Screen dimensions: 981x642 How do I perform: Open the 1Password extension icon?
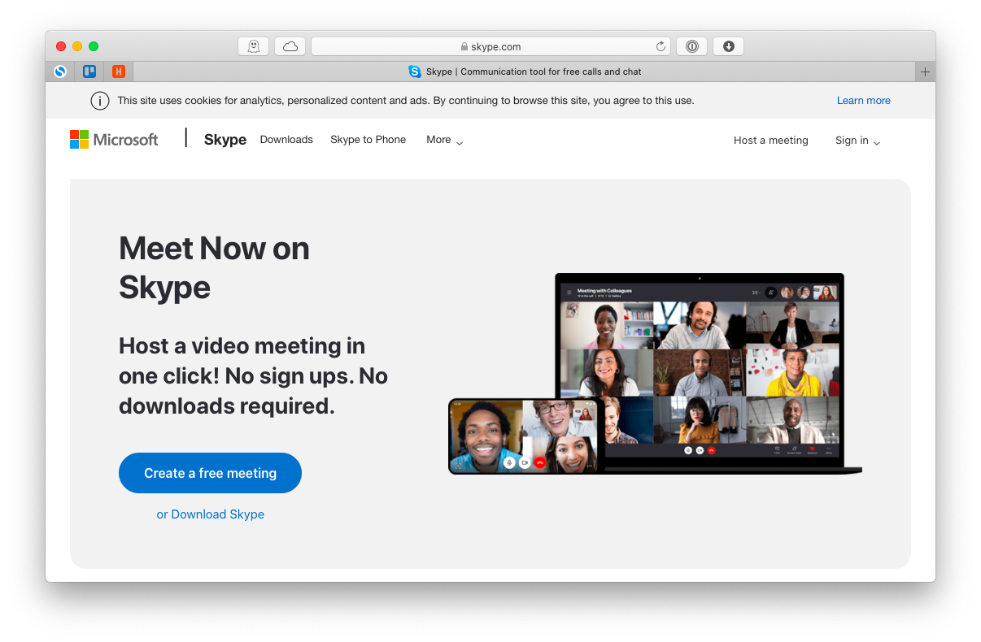tap(691, 46)
